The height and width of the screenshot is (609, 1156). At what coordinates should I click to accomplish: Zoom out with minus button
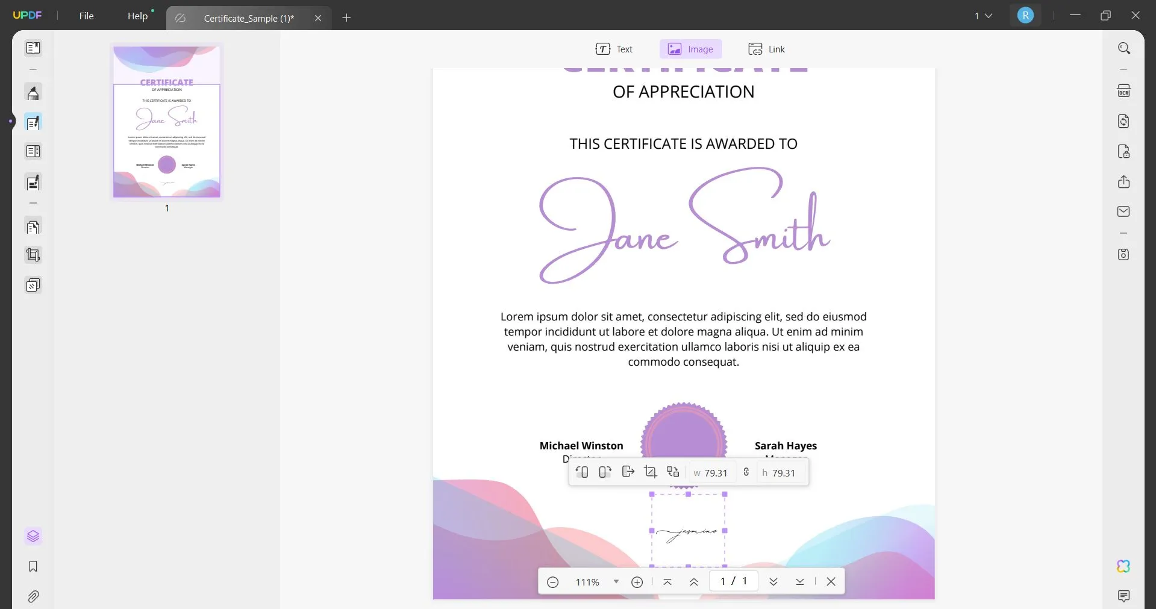pos(552,582)
